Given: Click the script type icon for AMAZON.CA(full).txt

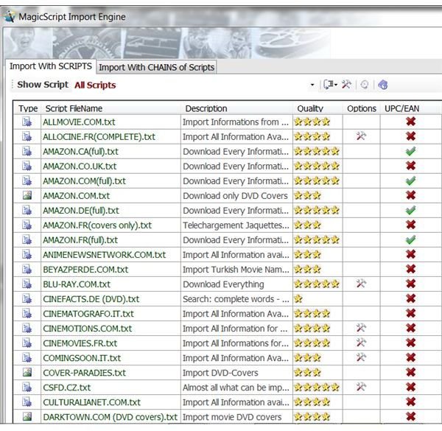Looking at the screenshot, I should coord(27,151).
